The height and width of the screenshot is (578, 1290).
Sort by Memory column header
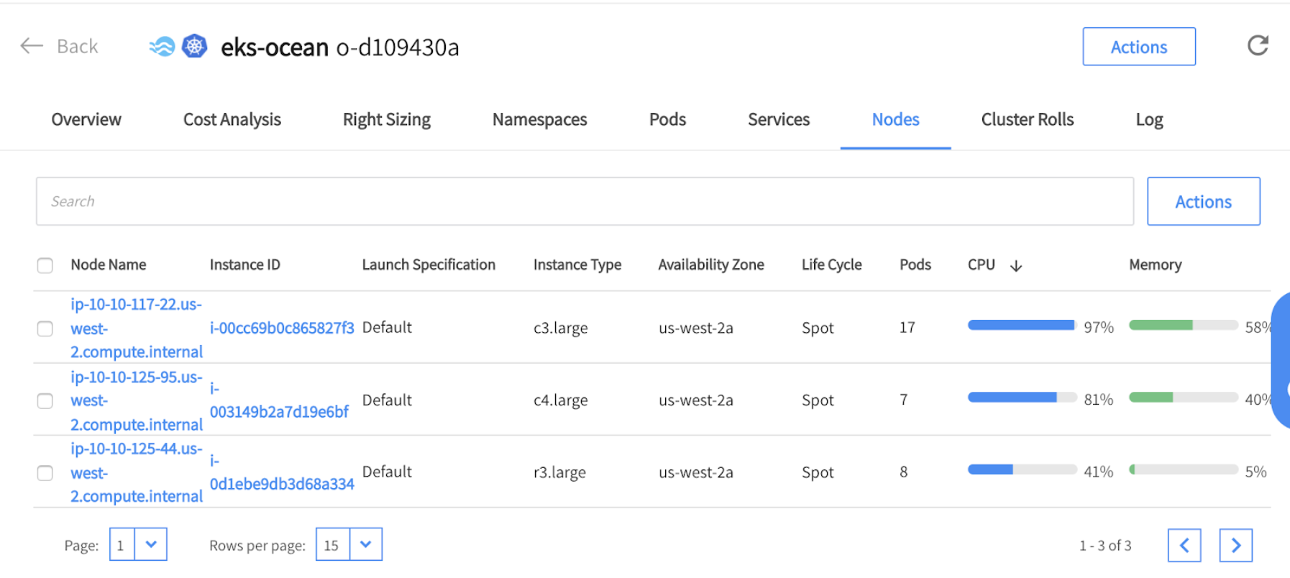coord(1155,265)
